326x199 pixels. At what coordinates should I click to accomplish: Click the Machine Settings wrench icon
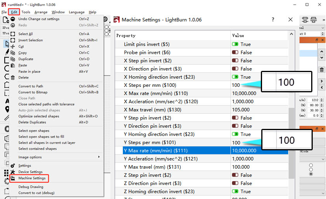click(13, 178)
